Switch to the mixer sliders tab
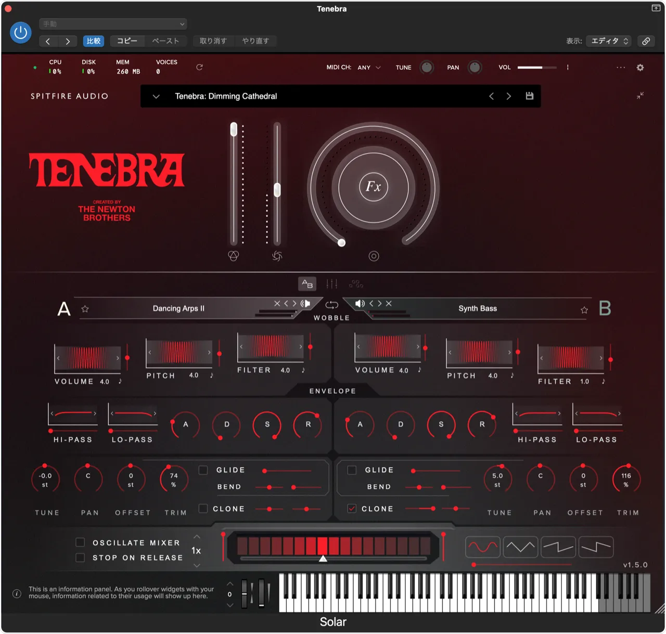Screen dimensions: 666x634 click(x=331, y=284)
